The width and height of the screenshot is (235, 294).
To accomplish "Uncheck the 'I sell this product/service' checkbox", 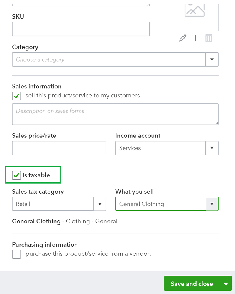I will pyautogui.click(x=16, y=96).
